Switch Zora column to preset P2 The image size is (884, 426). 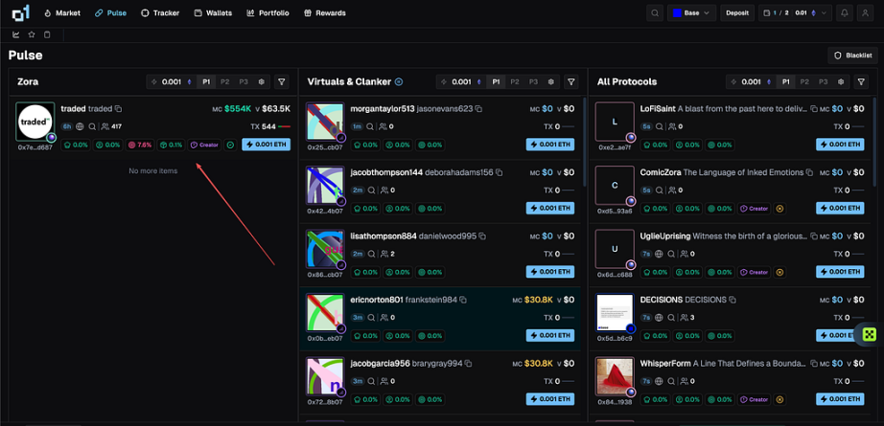tap(225, 82)
